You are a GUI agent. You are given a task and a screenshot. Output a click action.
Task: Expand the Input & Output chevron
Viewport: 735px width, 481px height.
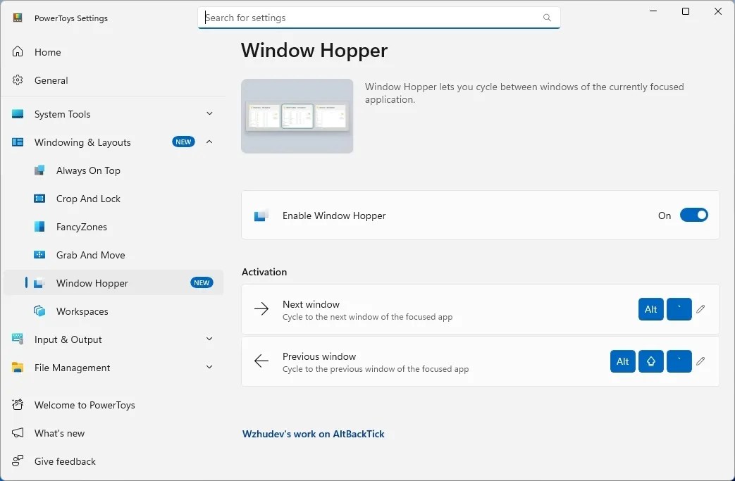pos(209,339)
